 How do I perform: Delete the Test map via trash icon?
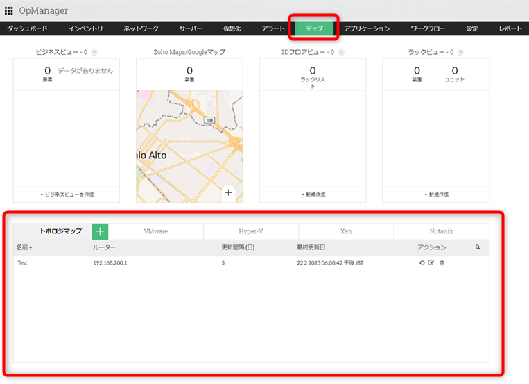[x=442, y=263]
